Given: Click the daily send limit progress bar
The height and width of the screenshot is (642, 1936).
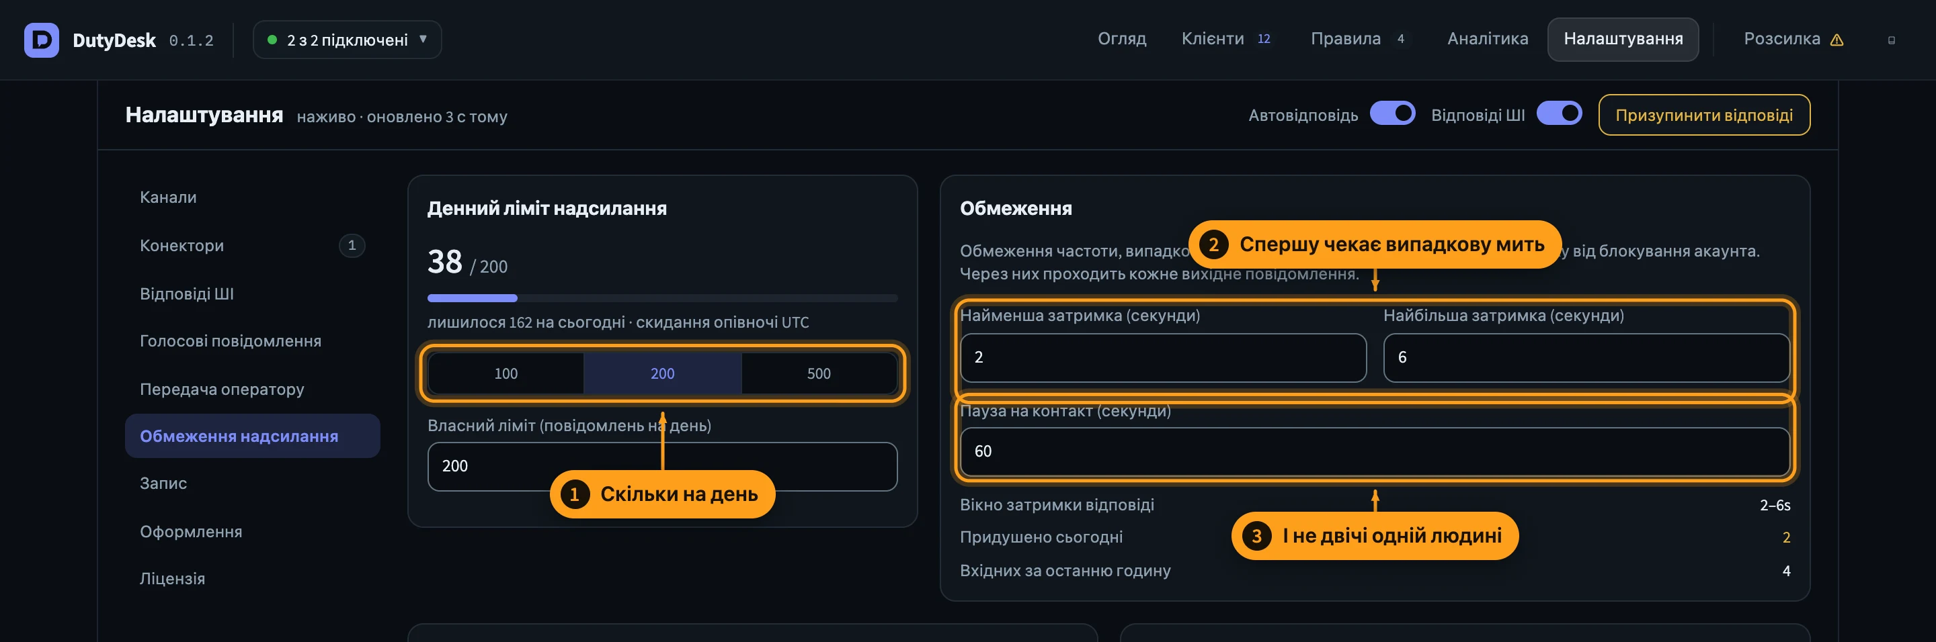Looking at the screenshot, I should (x=662, y=298).
